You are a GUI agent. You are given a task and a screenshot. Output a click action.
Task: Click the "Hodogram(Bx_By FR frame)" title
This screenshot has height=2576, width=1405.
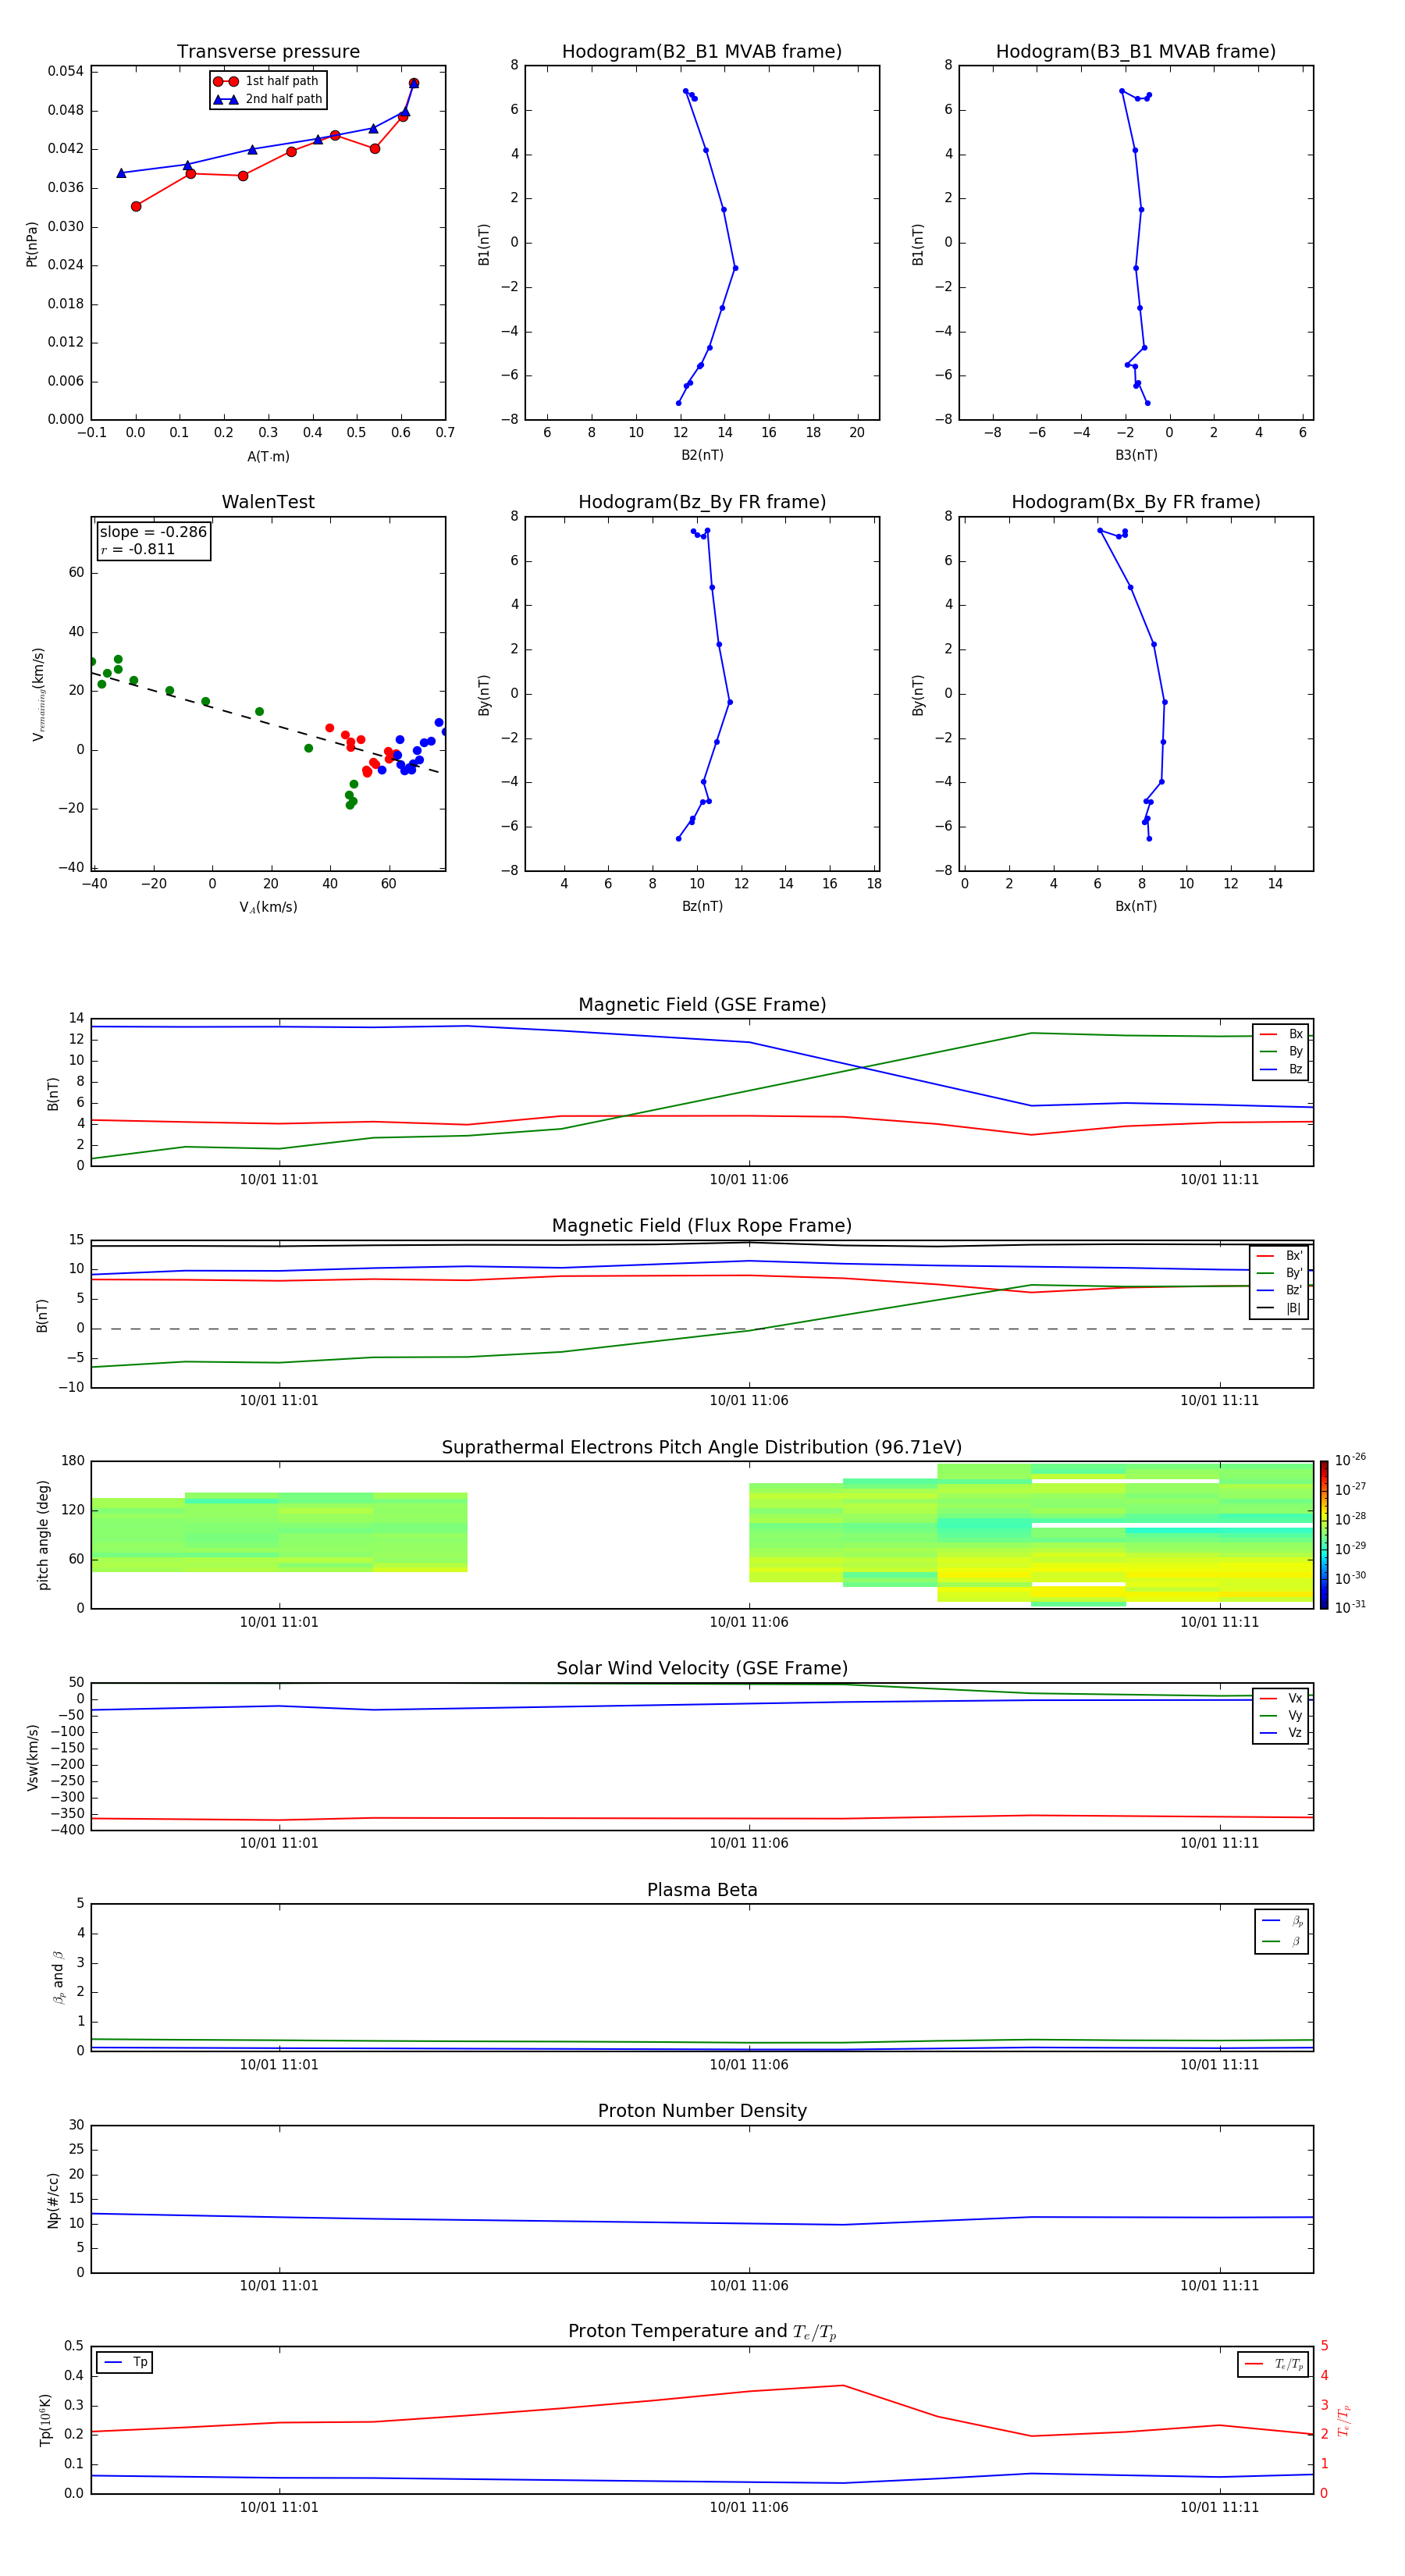point(1136,502)
